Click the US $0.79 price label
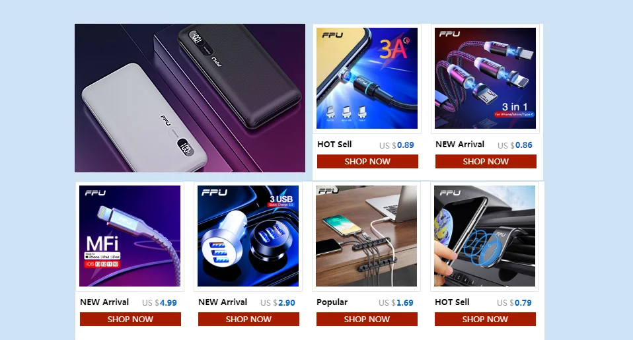The height and width of the screenshot is (340, 633). (x=514, y=303)
